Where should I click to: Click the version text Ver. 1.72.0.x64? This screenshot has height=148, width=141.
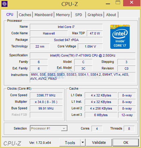40,143
